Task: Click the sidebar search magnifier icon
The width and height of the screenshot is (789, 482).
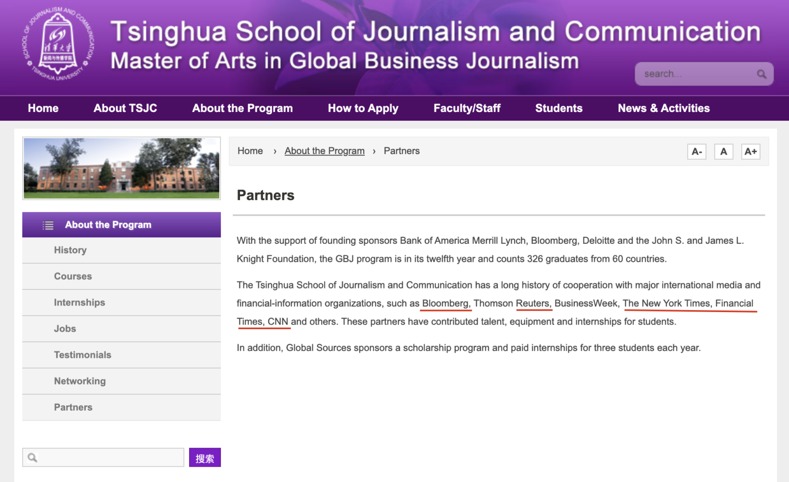Action: coord(32,457)
